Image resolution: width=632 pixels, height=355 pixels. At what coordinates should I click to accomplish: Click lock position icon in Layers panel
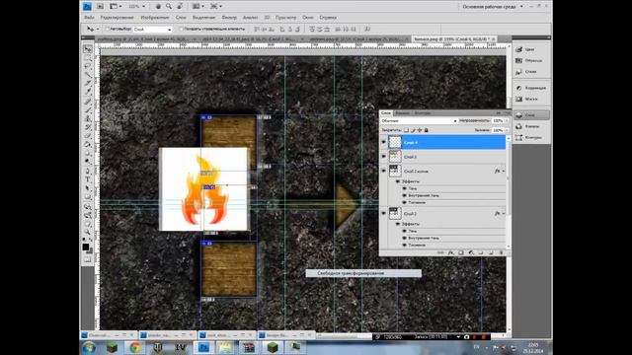click(x=420, y=130)
